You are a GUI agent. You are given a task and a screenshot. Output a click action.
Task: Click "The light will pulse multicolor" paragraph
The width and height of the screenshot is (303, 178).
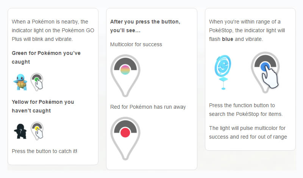[x=248, y=132]
